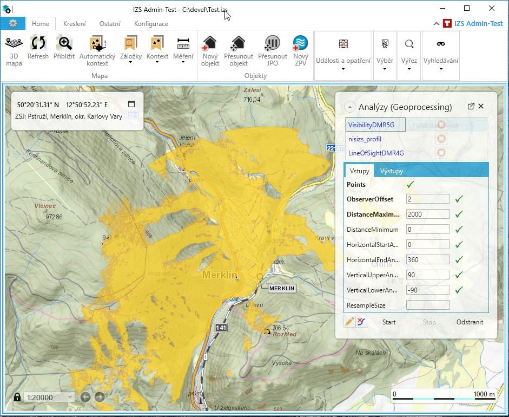
Task: Click the HorizontalStartAngle input field
Action: coord(427,244)
